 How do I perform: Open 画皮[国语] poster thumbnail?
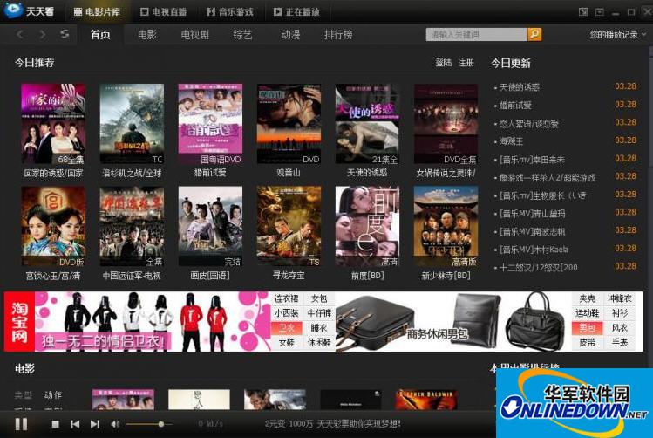pyautogui.click(x=210, y=226)
